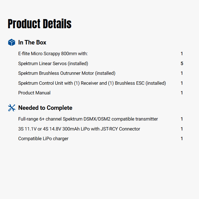Select the Needed to Complete heading
Image resolution: width=199 pixels, height=199 pixels.
(x=45, y=108)
